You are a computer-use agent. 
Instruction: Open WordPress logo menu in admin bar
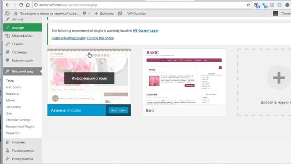pyautogui.click(x=7, y=13)
